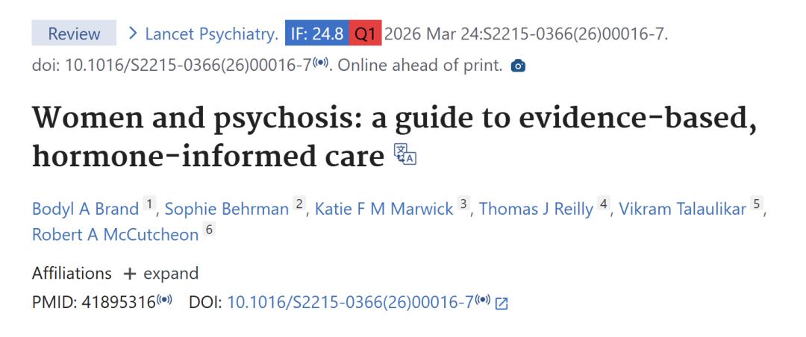Click the signal icon after the top doi
Viewport: 806px width, 337px height.
coord(321,64)
